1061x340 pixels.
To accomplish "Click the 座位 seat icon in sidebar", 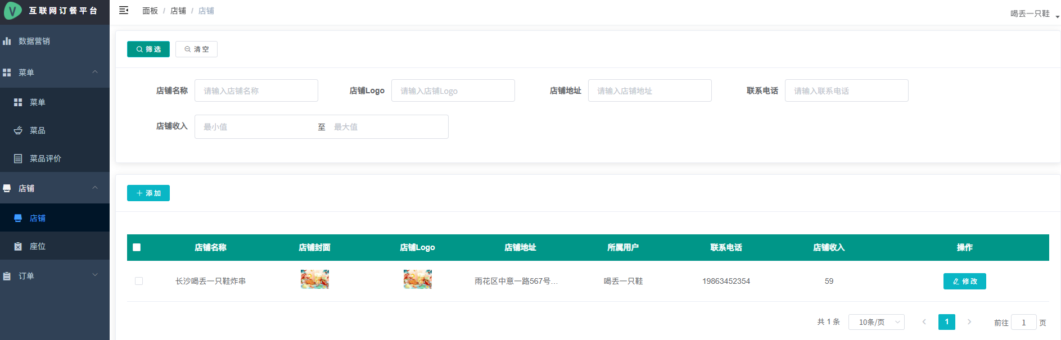I will [x=18, y=246].
